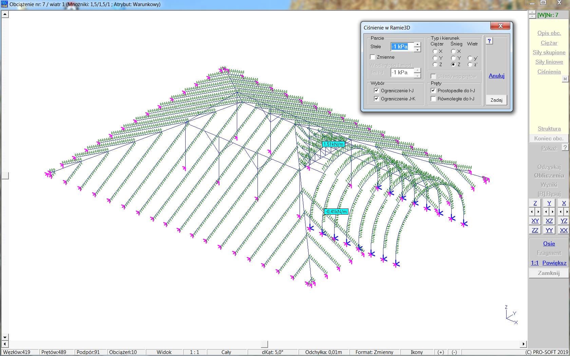Increase the Stałe pressure value with up arrow
The height and width of the screenshot is (356, 570).
(x=417, y=44)
